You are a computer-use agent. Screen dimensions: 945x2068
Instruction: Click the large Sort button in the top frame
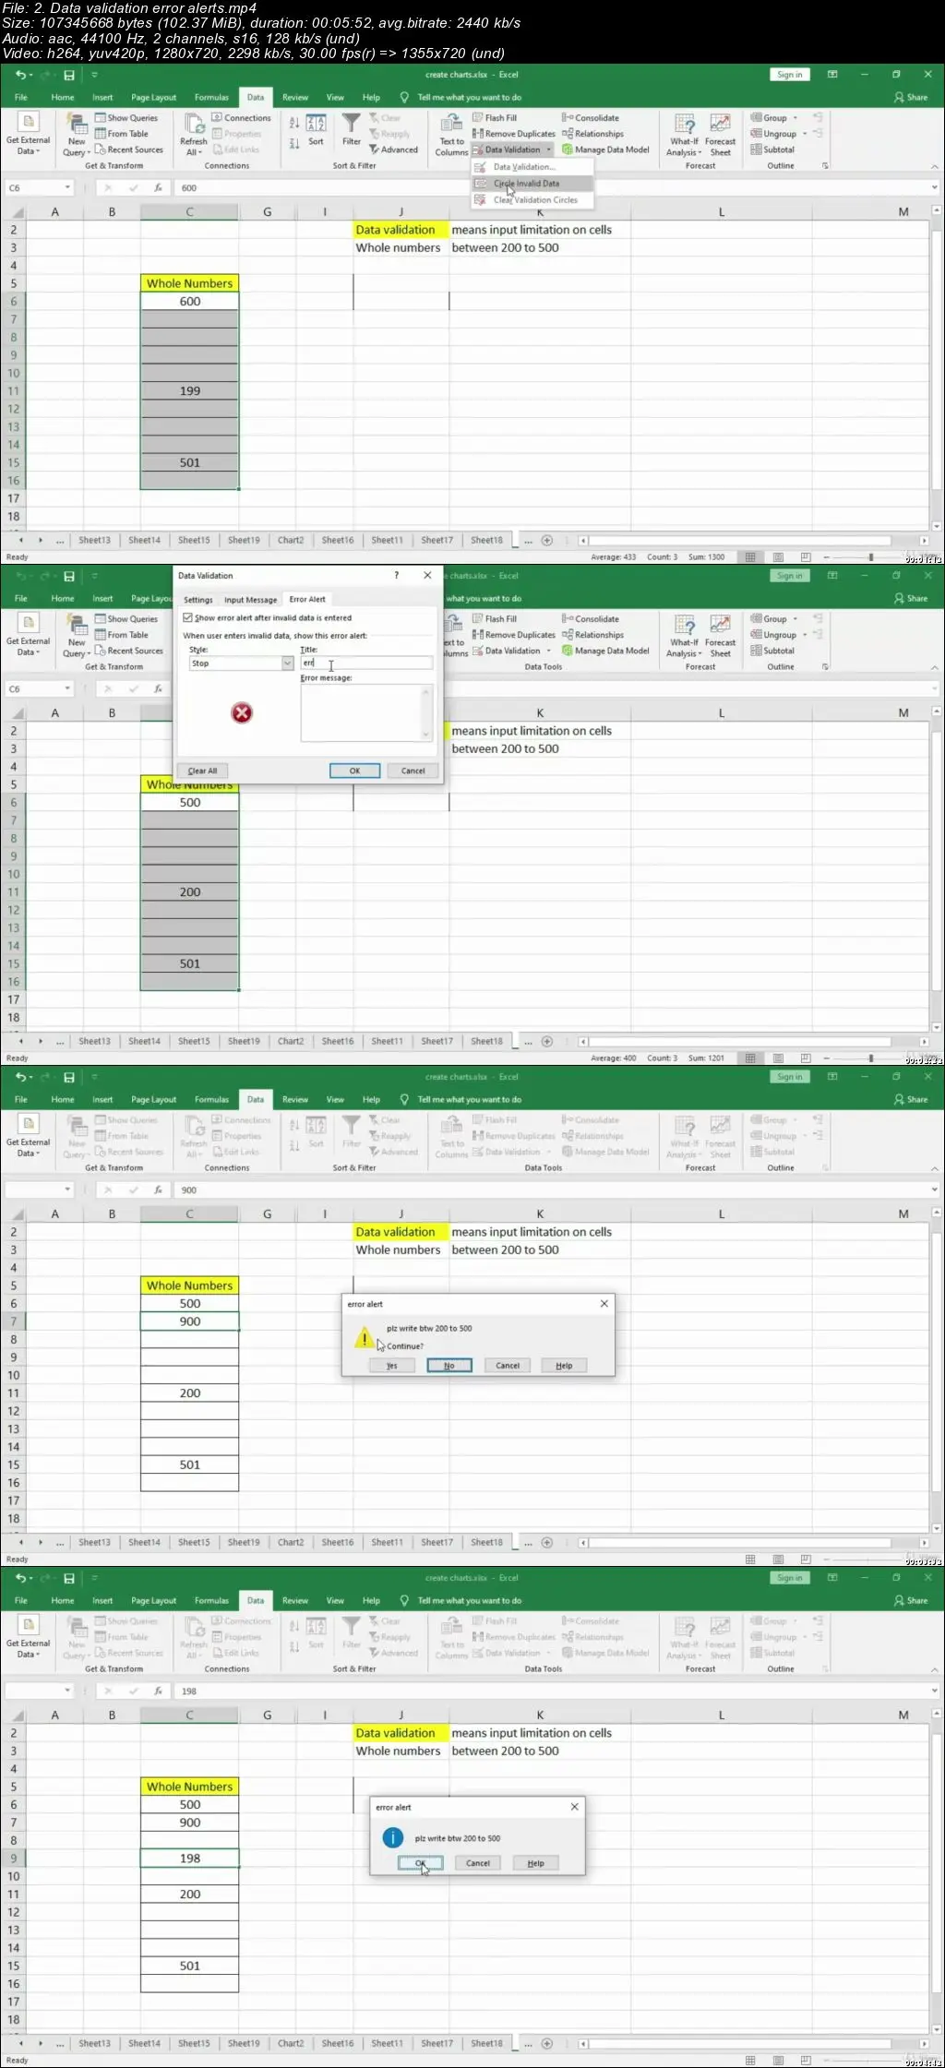316,130
